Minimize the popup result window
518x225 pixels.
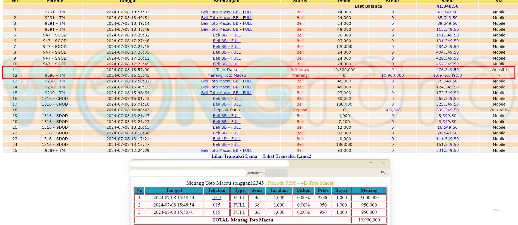(358, 164)
